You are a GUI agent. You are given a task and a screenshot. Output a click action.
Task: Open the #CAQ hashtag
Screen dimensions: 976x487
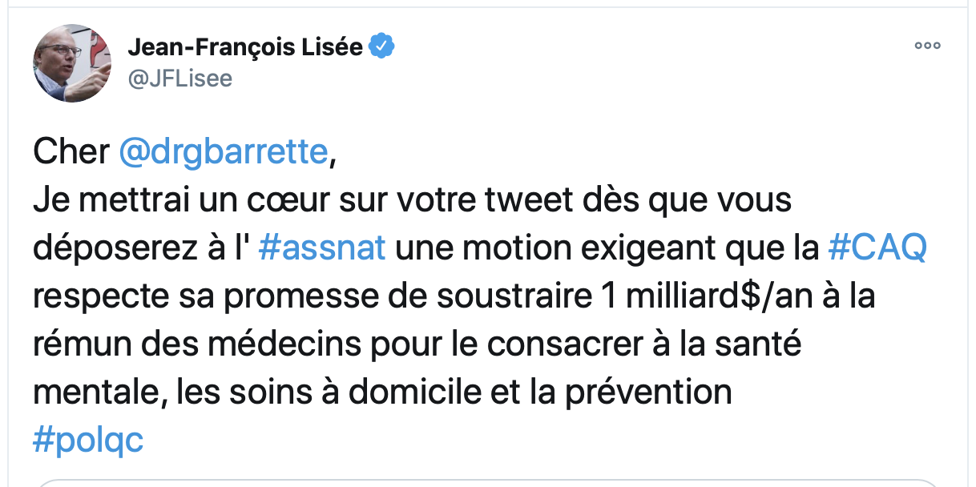(877, 248)
